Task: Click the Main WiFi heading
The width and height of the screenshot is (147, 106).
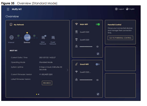Action: (84, 24)
